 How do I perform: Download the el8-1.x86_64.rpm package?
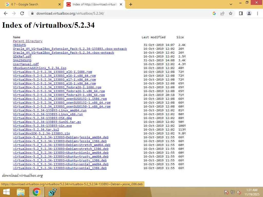pos(54,83)
